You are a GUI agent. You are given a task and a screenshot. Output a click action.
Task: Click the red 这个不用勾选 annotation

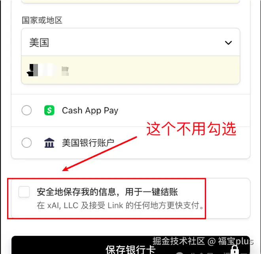tap(191, 129)
